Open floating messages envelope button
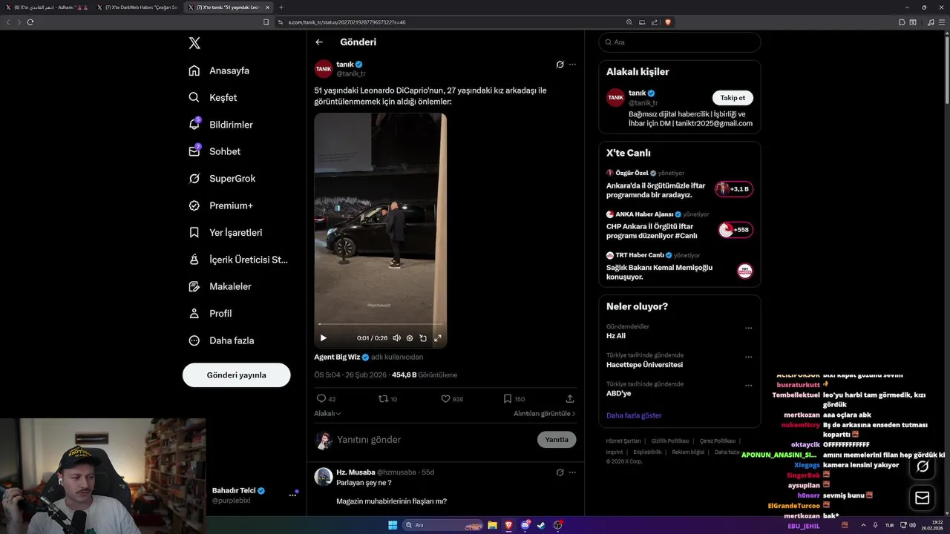950x534 pixels. point(923,498)
